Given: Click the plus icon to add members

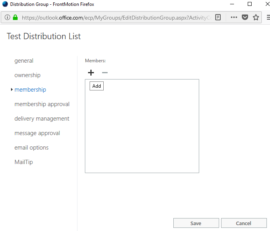Looking at the screenshot, I should (91, 72).
